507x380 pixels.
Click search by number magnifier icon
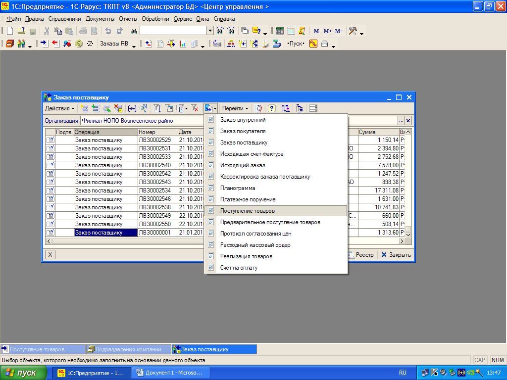pyautogui.click(x=143, y=108)
